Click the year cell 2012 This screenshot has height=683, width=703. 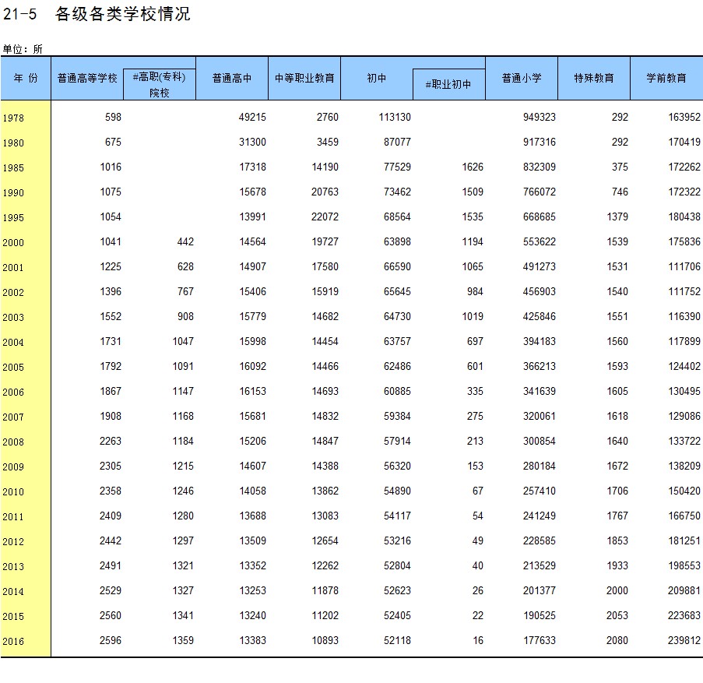(13, 542)
